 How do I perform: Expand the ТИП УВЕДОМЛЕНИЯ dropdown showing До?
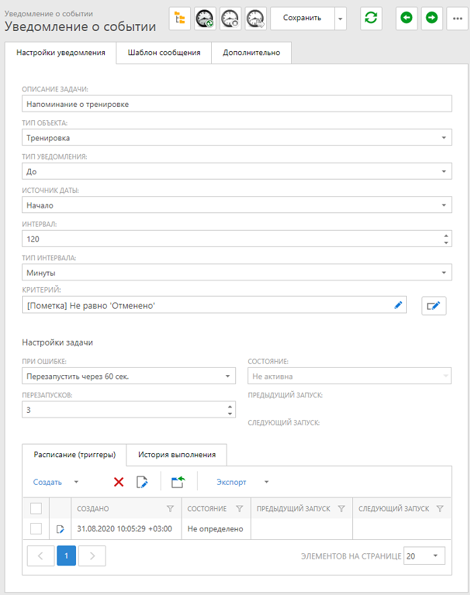443,171
